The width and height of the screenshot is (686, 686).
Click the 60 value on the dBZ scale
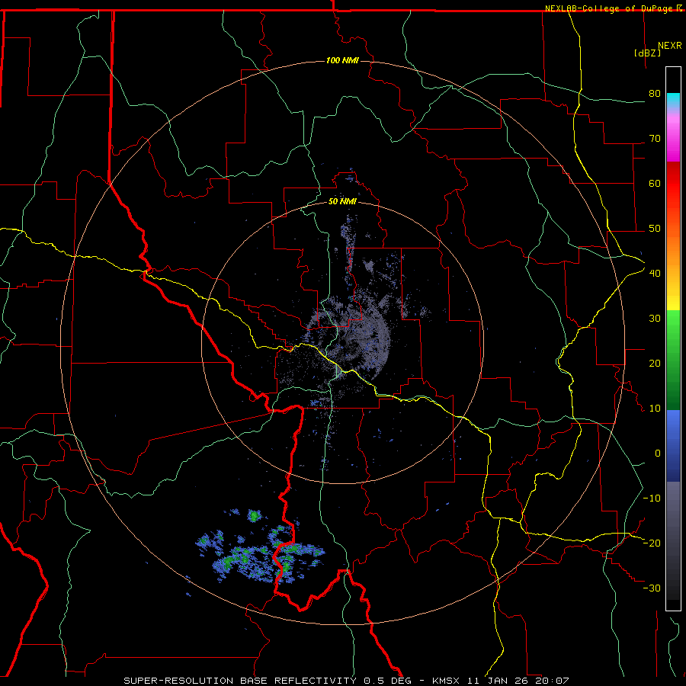click(x=655, y=183)
